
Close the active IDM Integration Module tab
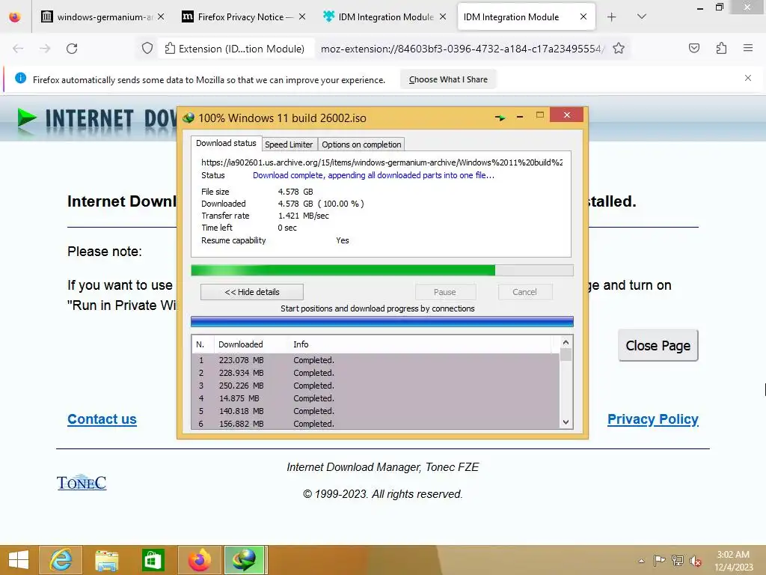(x=583, y=16)
